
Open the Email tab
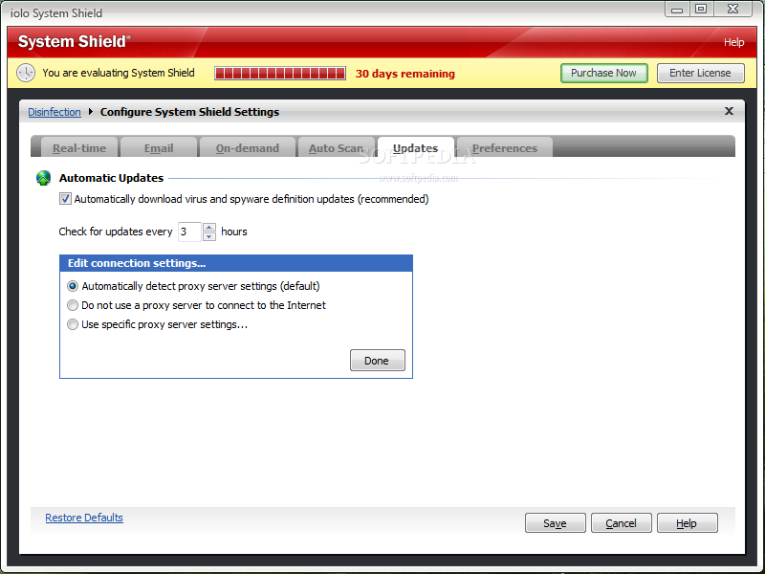click(159, 148)
